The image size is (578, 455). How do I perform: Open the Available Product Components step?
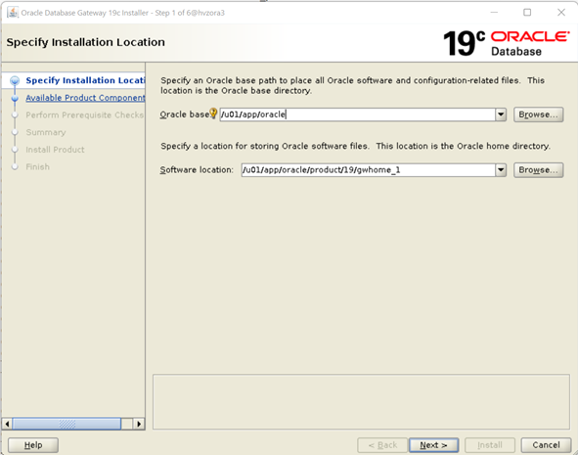coord(85,98)
